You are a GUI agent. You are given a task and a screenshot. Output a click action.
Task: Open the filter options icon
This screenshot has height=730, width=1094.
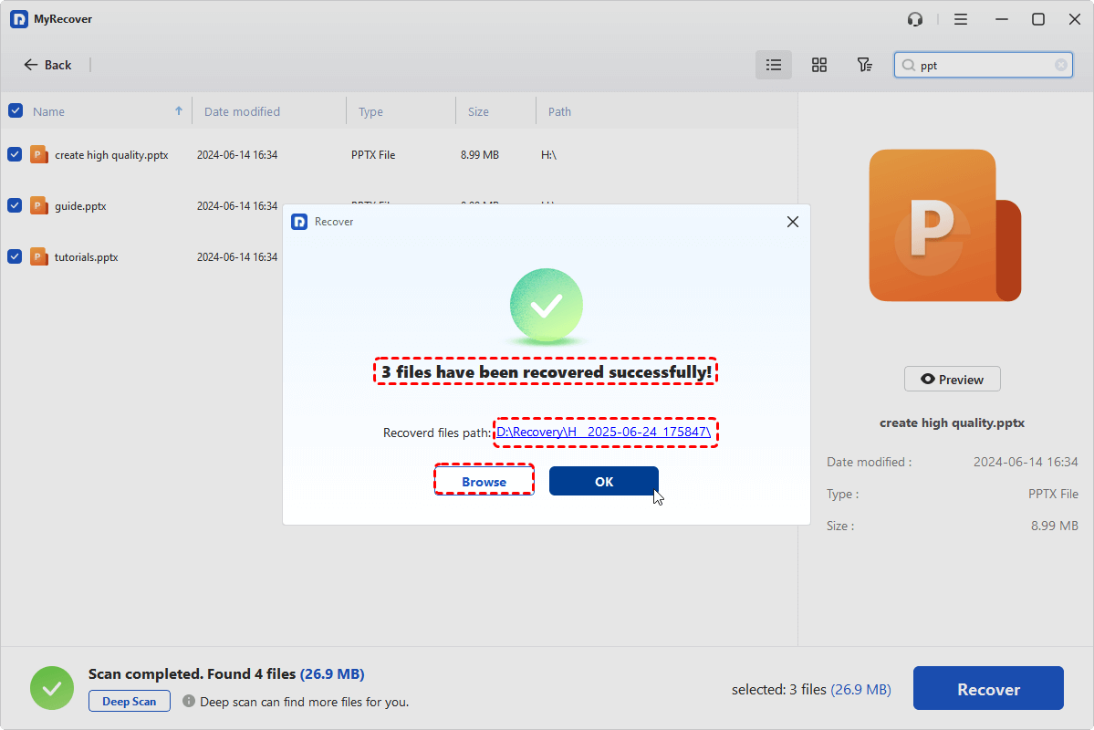[x=864, y=65]
